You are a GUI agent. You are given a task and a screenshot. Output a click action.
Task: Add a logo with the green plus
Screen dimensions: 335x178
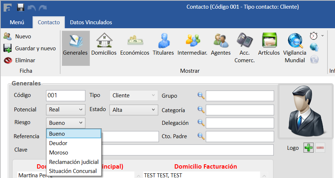pos(309,148)
